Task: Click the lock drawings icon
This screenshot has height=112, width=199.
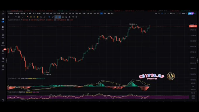Action: (63, 17)
